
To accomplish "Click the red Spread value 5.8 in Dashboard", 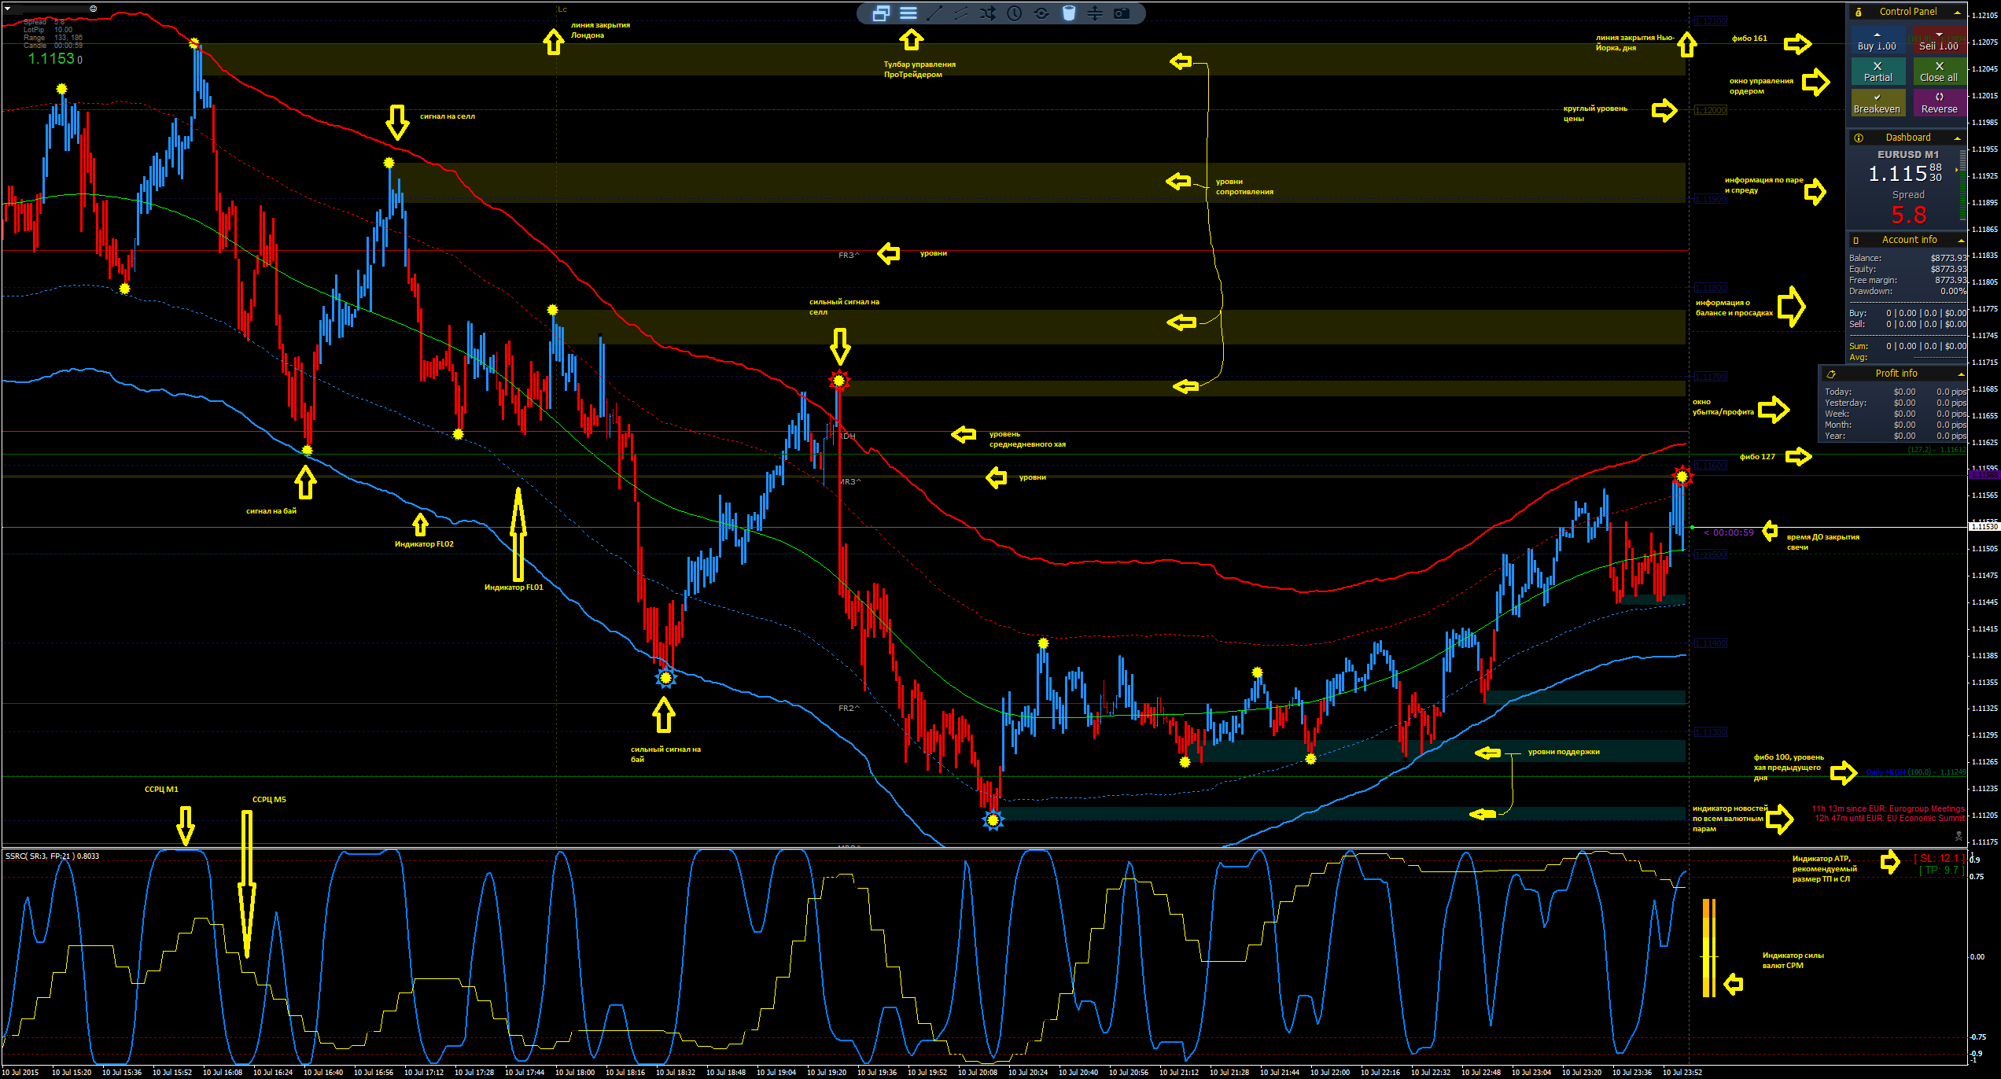I will point(1909,215).
